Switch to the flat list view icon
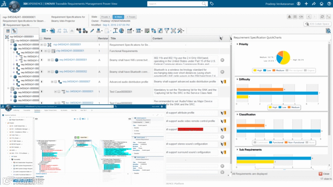 (8, 31)
